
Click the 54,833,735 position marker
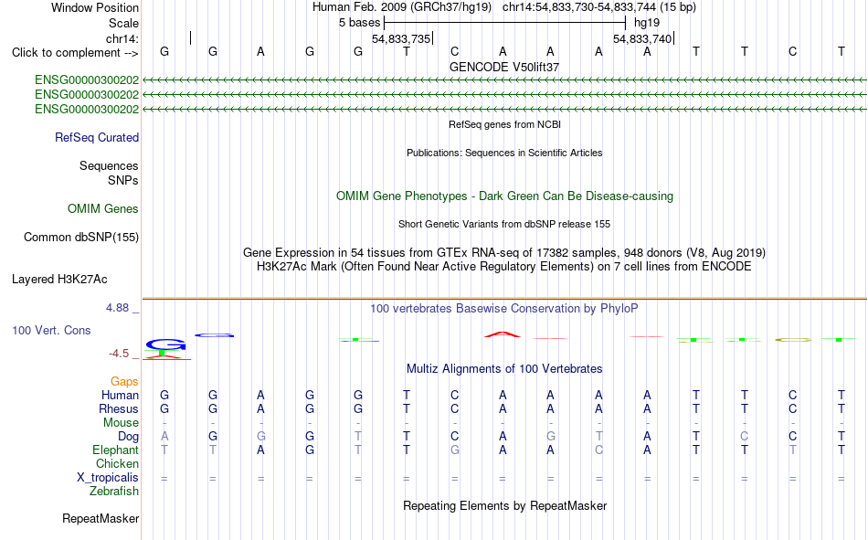coord(401,38)
